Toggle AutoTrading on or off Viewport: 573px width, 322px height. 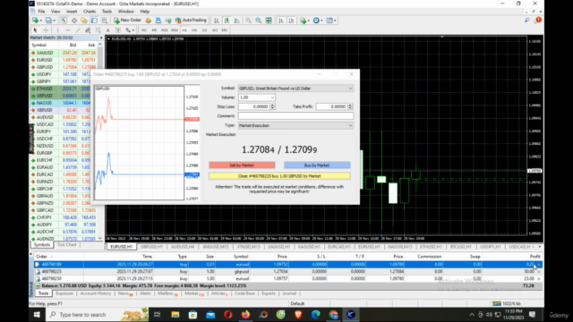click(x=191, y=21)
